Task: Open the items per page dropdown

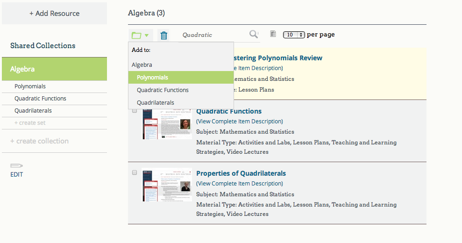Action: (294, 35)
